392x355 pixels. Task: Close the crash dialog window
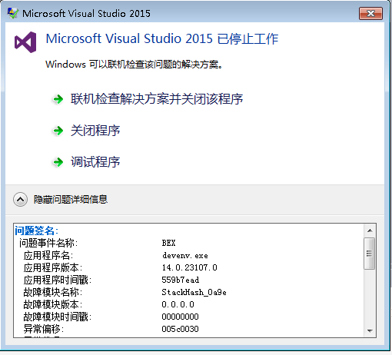[x=370, y=13]
